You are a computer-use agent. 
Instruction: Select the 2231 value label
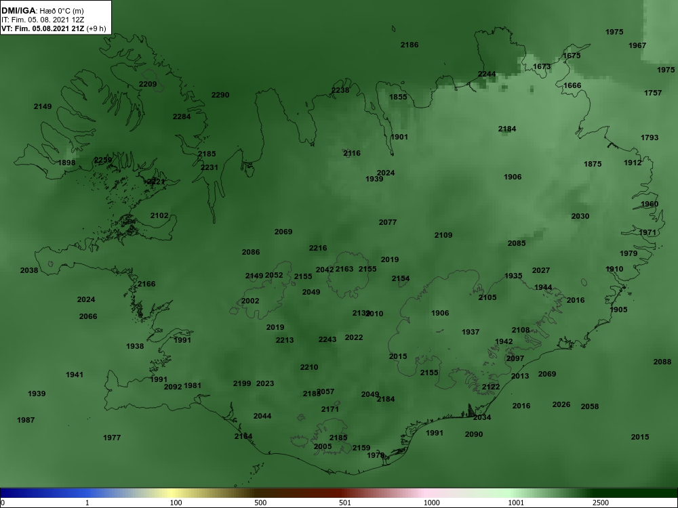coord(210,167)
